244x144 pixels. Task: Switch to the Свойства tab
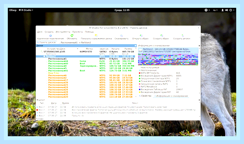pyautogui.click(x=145, y=96)
